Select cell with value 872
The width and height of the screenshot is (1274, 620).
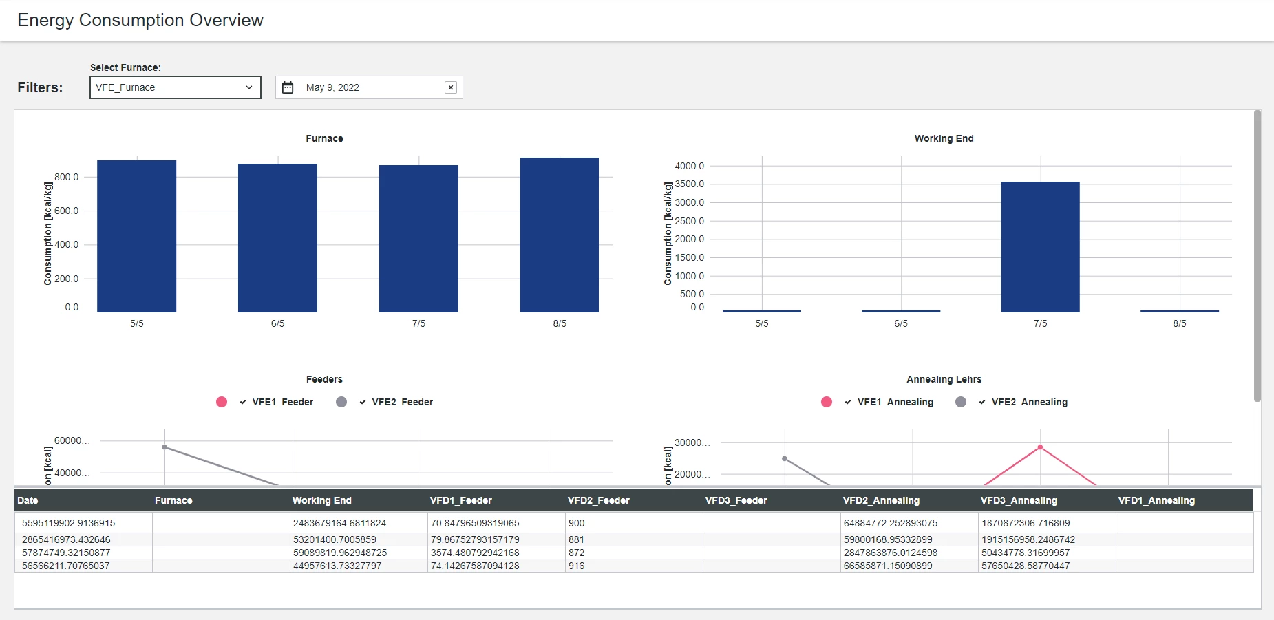pyautogui.click(x=634, y=553)
